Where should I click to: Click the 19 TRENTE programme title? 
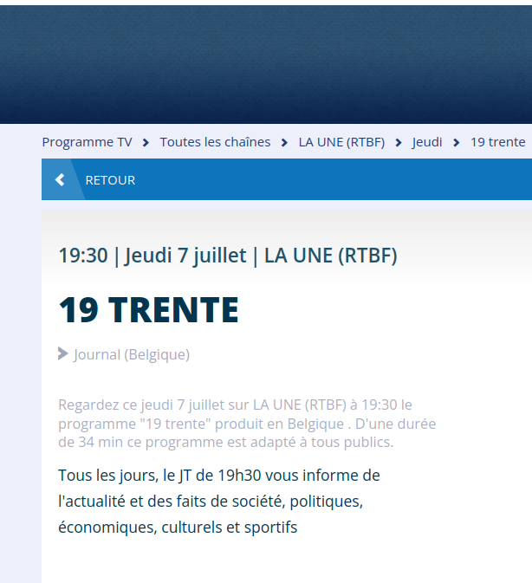tap(149, 310)
